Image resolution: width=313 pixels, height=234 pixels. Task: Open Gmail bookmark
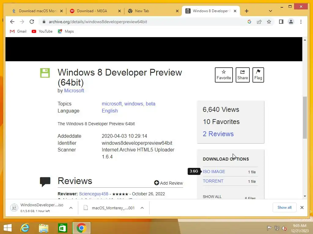pyautogui.click(x=18, y=31)
